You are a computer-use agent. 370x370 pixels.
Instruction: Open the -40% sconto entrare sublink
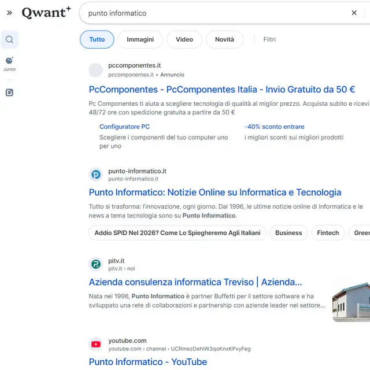pyautogui.click(x=274, y=127)
